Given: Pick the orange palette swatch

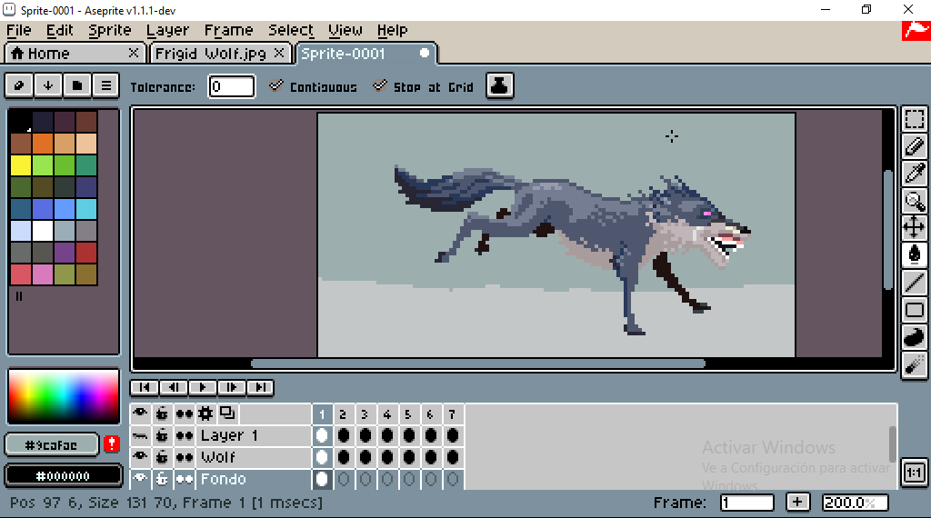Looking at the screenshot, I should [x=43, y=143].
